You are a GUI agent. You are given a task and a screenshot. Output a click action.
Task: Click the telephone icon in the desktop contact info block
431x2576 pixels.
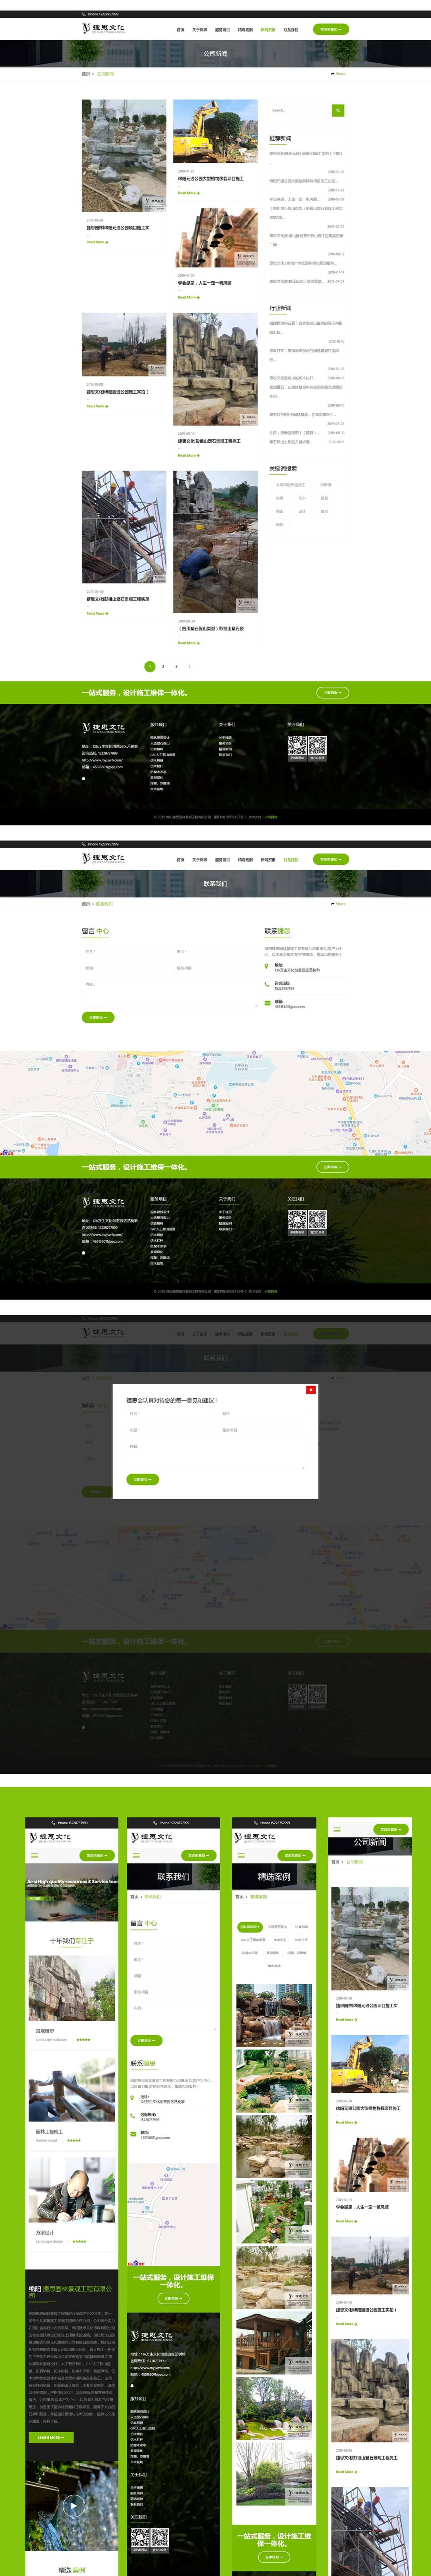click(267, 985)
